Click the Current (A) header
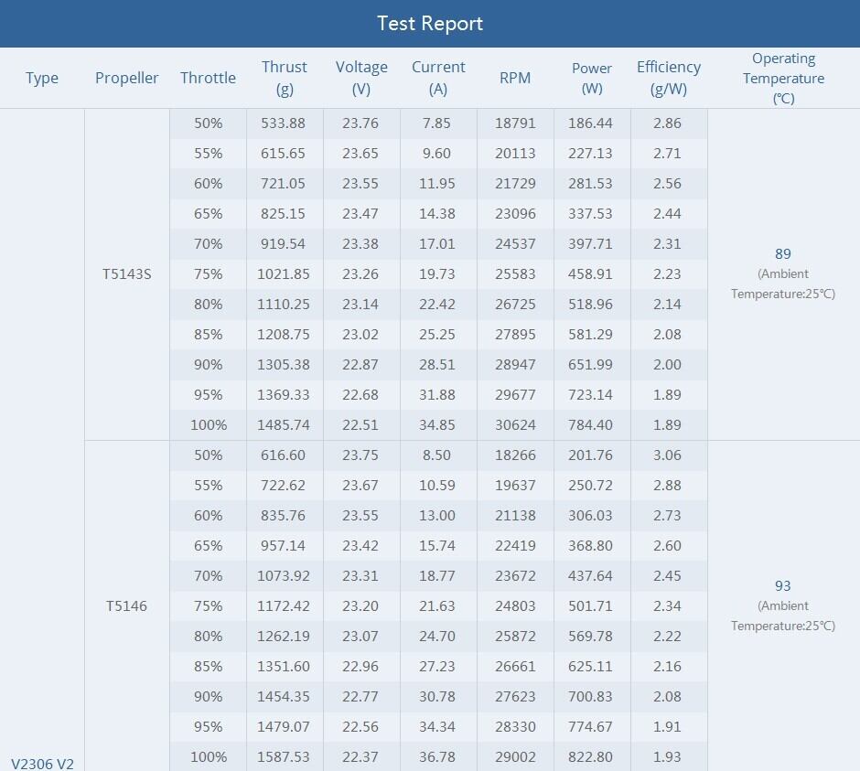860x771 pixels. [x=438, y=78]
